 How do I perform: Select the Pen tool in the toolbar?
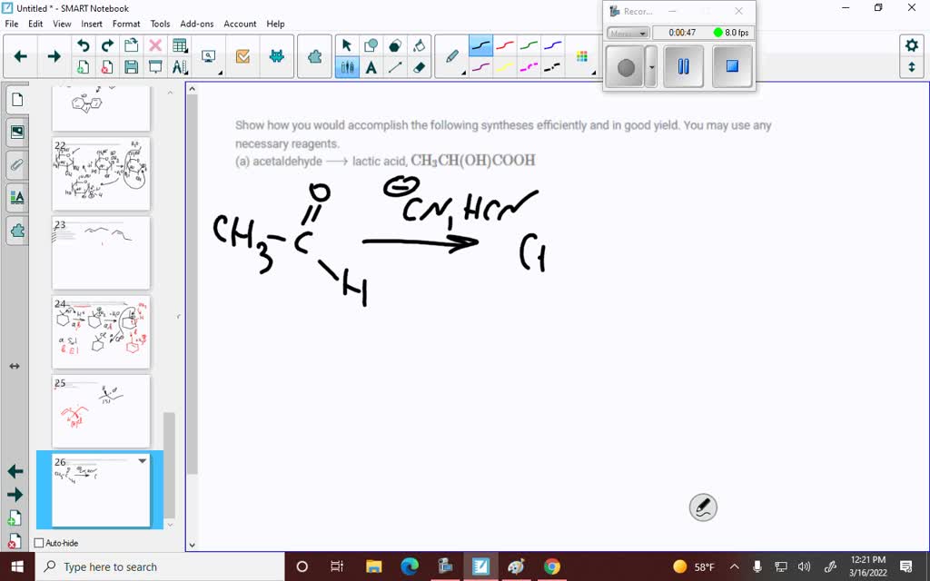451,56
